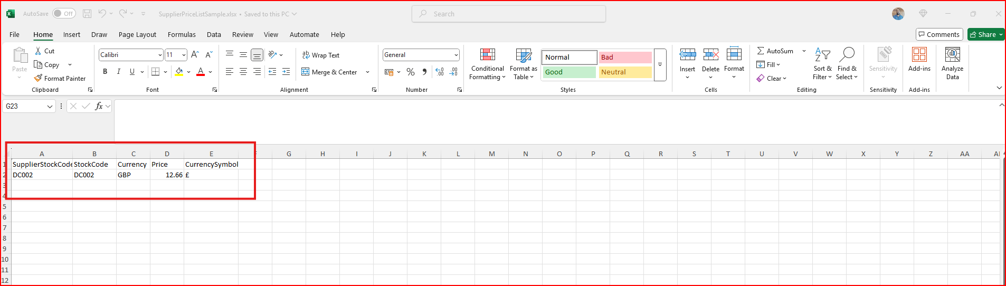Switch to the Data tab
The width and height of the screenshot is (1006, 286).
[214, 34]
